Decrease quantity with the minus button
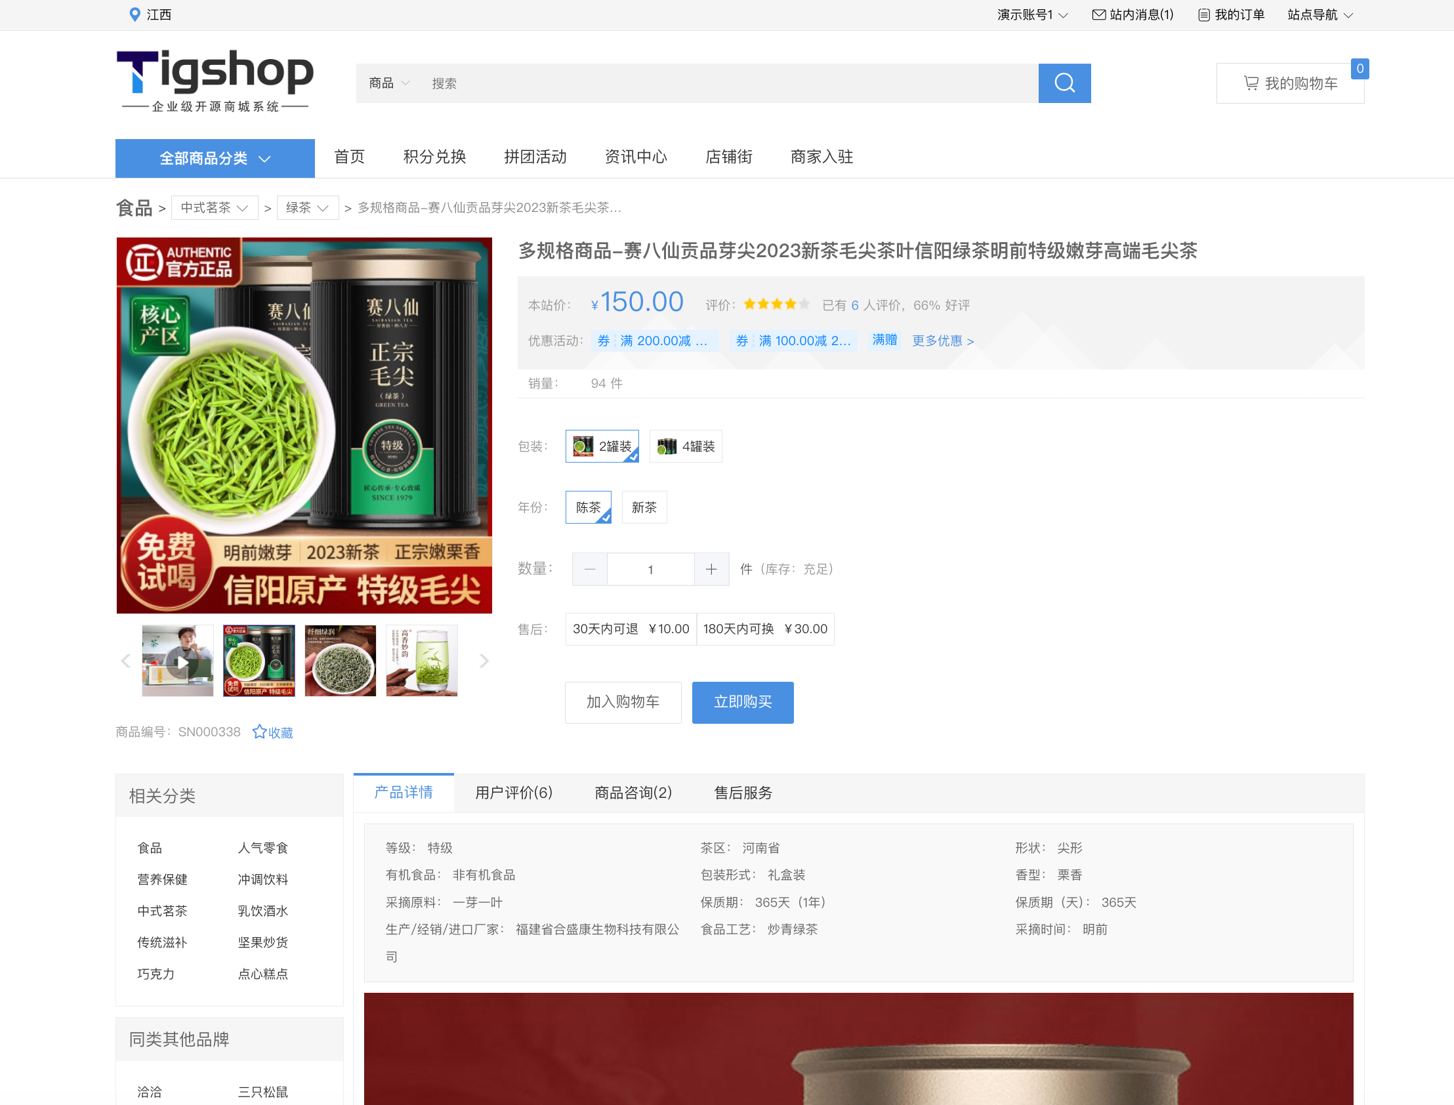Image resolution: width=1454 pixels, height=1105 pixels. coord(590,569)
